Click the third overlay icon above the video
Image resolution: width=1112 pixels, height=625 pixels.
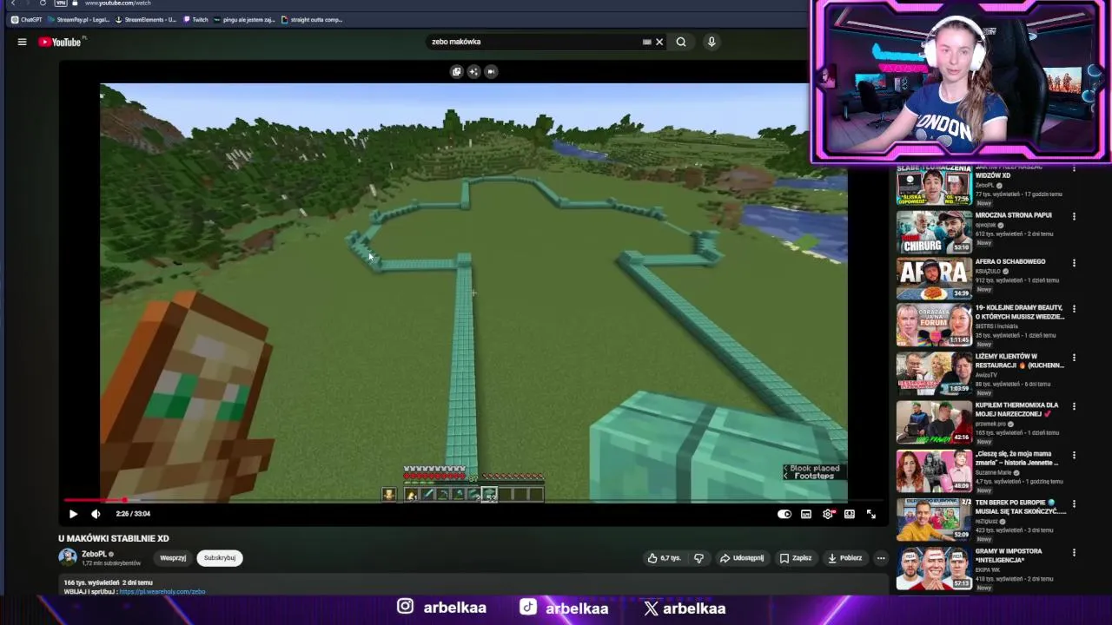point(491,72)
